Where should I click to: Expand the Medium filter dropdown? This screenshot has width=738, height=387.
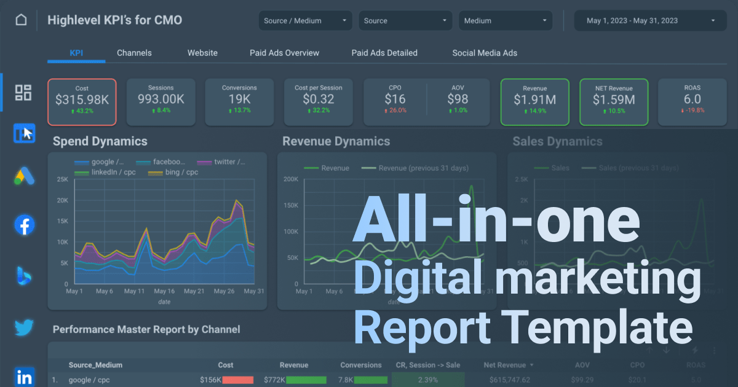pyautogui.click(x=505, y=20)
